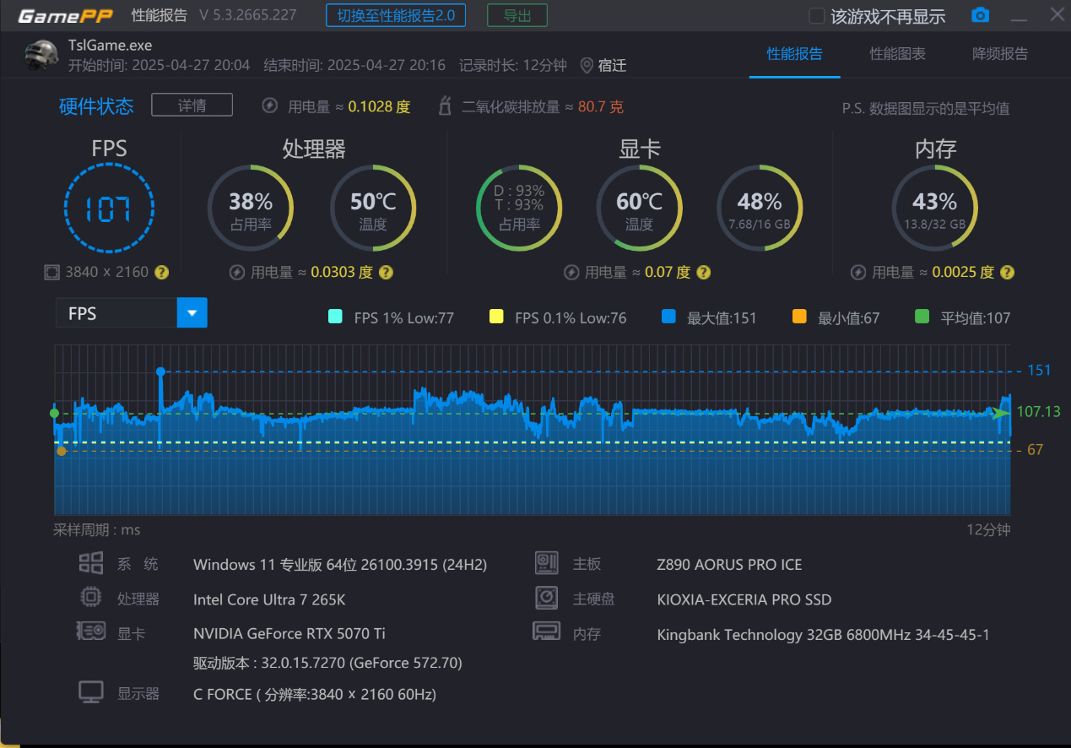Click the help icon after 0.0303 度
Viewport: 1071px width, 748px height.
pos(386,272)
